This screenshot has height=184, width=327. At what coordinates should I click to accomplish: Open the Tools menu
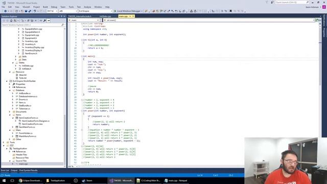[71, 7]
